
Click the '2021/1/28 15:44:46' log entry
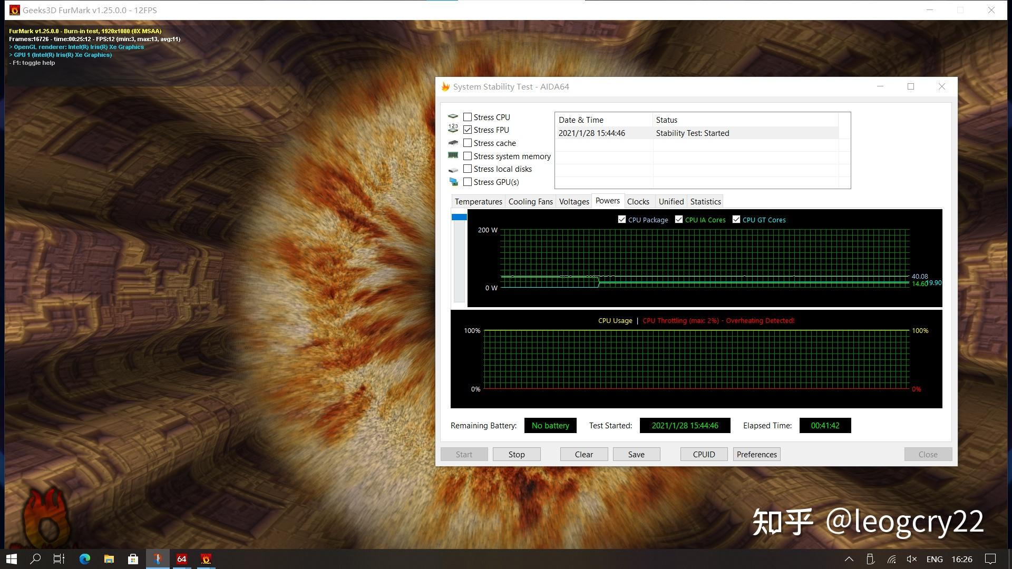pyautogui.click(x=591, y=133)
